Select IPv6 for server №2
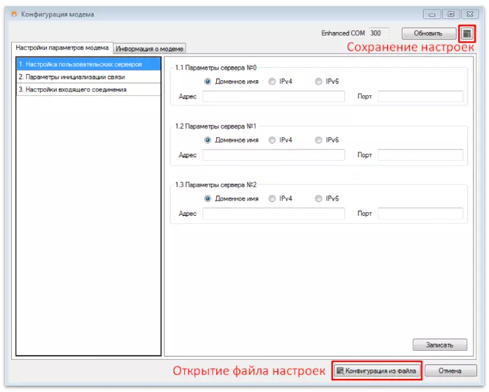This screenshot has height=392, width=489. [319, 198]
